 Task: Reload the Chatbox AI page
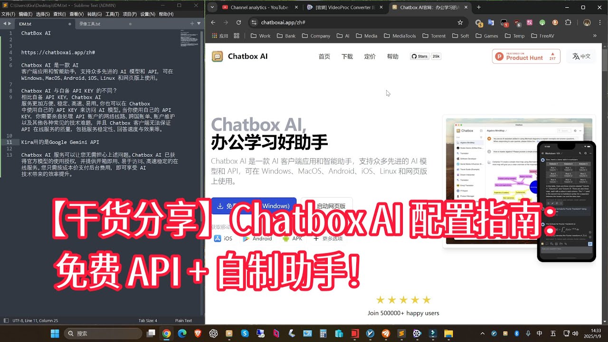tap(238, 22)
